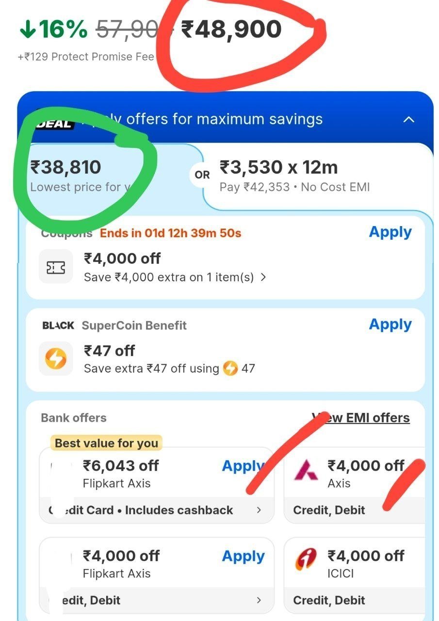Image resolution: width=439 pixels, height=621 pixels.
Task: Expand Save ₹4,000 extra on 1 item details
Action: tap(175, 278)
